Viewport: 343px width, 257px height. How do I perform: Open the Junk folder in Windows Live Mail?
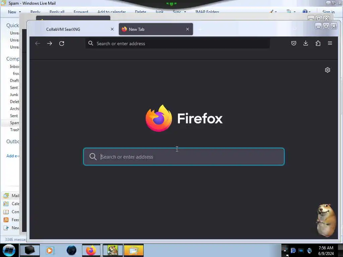coord(14,95)
